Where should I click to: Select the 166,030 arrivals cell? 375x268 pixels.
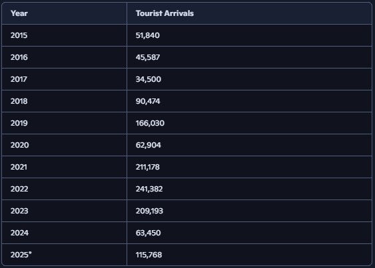[249, 123]
